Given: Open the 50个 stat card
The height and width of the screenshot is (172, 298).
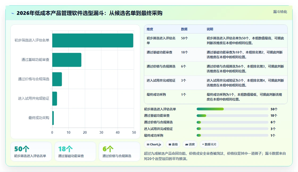Looking at the screenshot, I should click(x=31, y=152).
